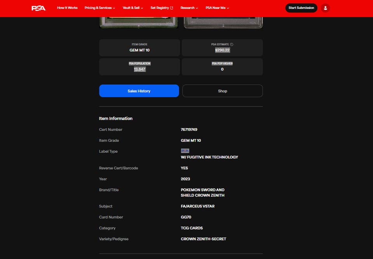Click the PSA POP HIGHER value 0
373x259 pixels.
222,69
